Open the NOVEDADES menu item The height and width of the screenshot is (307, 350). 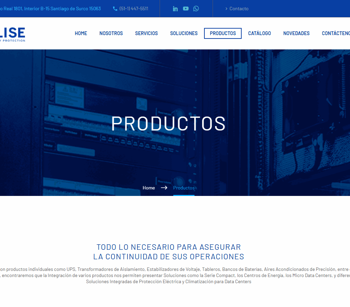pos(296,33)
